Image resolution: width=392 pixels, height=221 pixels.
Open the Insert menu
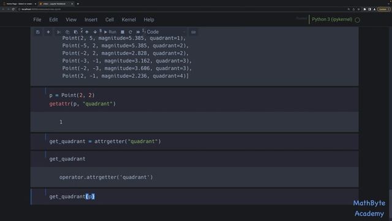91,20
